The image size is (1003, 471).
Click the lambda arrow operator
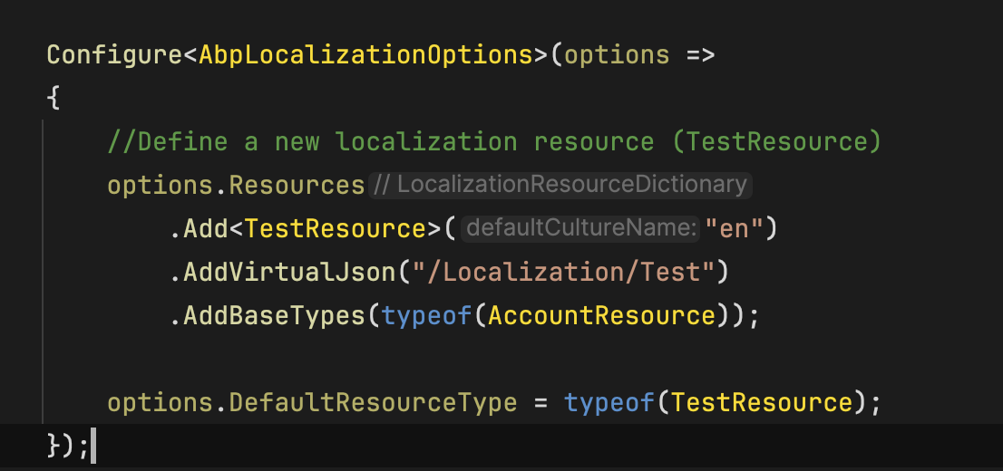point(700,54)
